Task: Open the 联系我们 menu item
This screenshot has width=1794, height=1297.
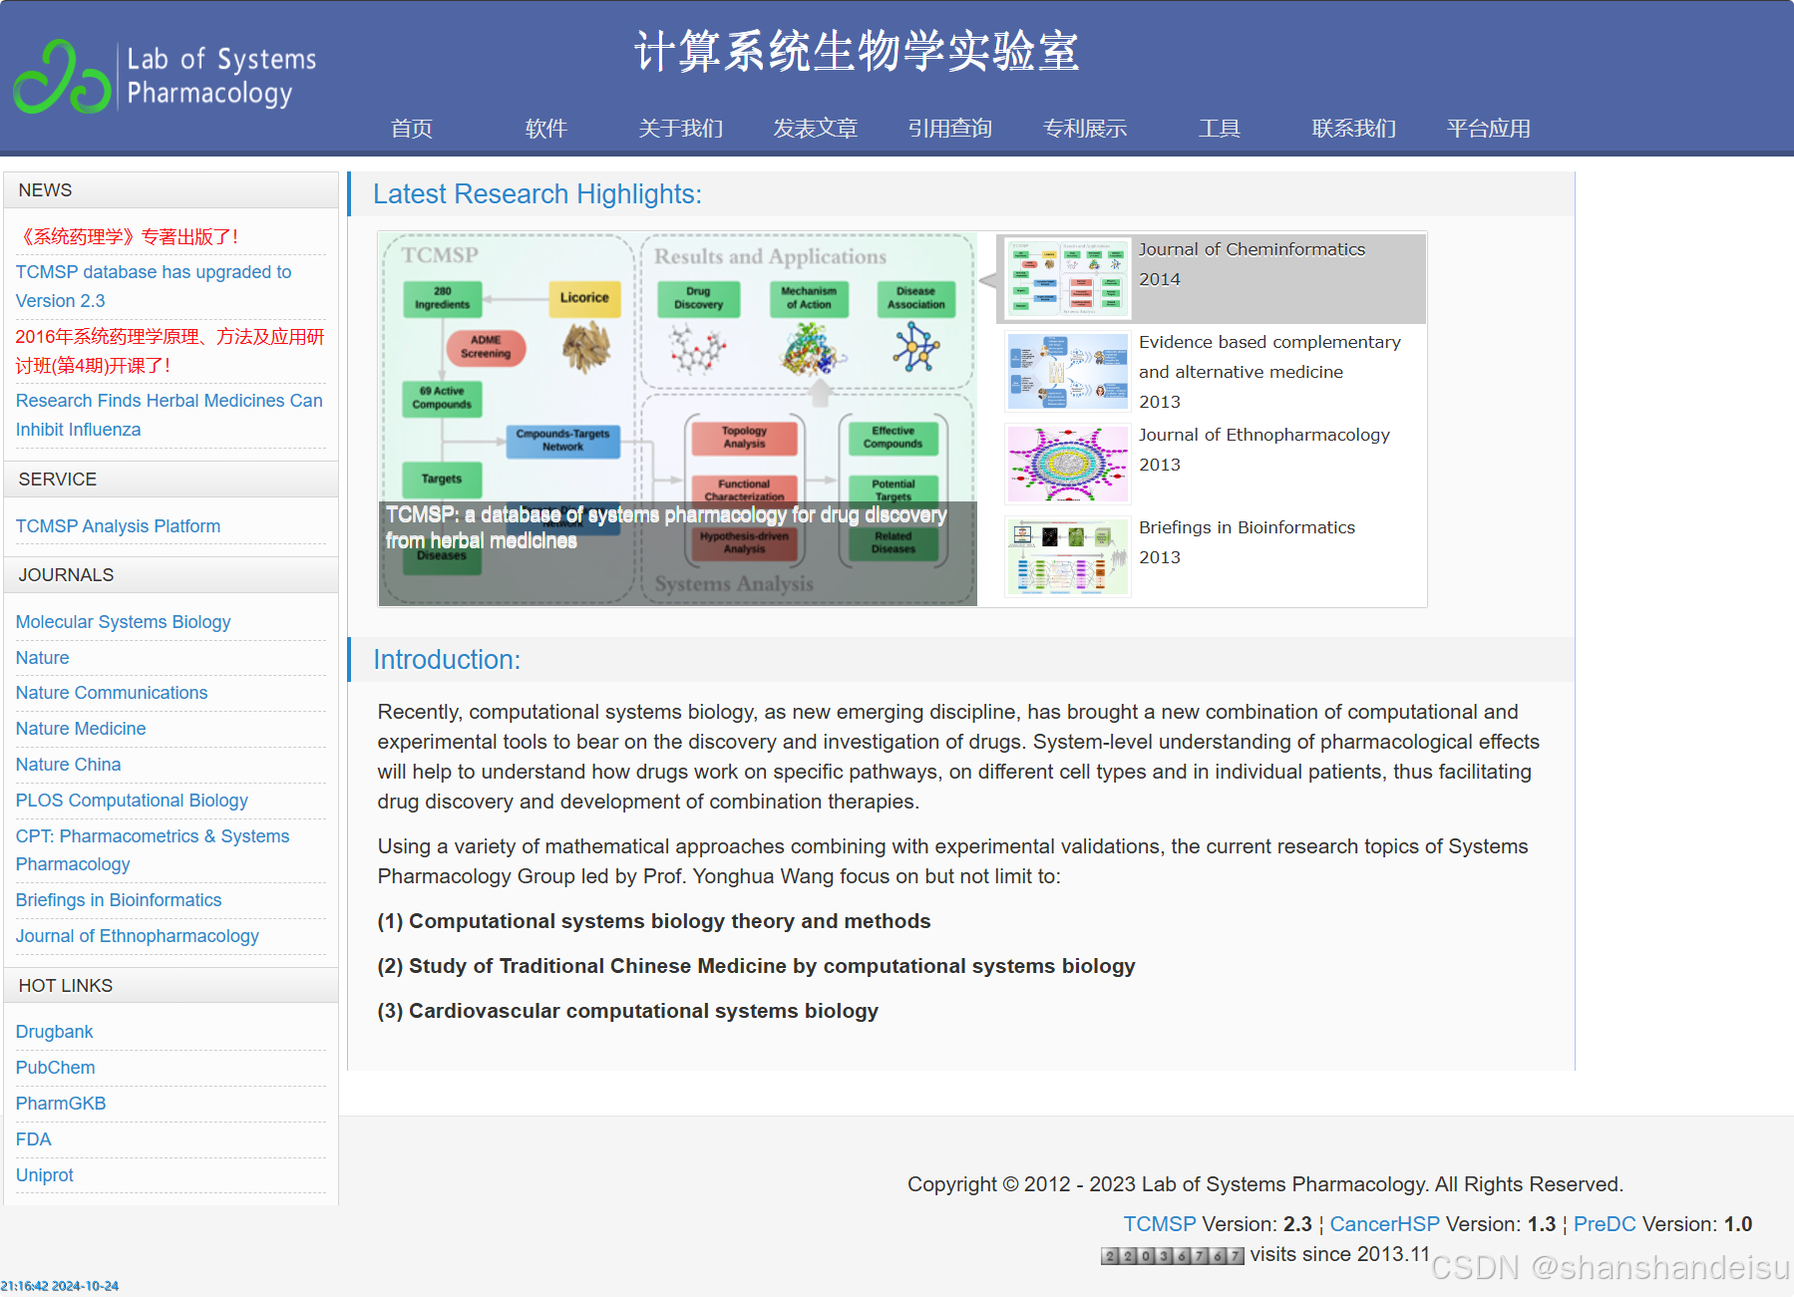Action: coord(1354,129)
